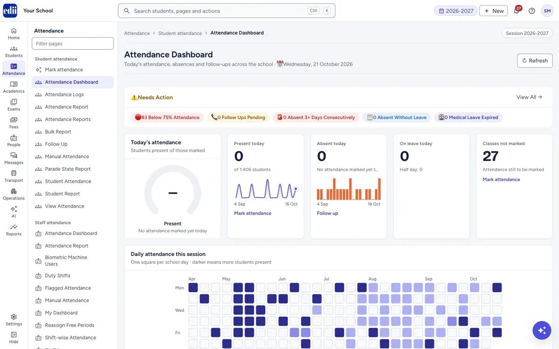
Task: Click the edii logo icon
Action: 10,10
